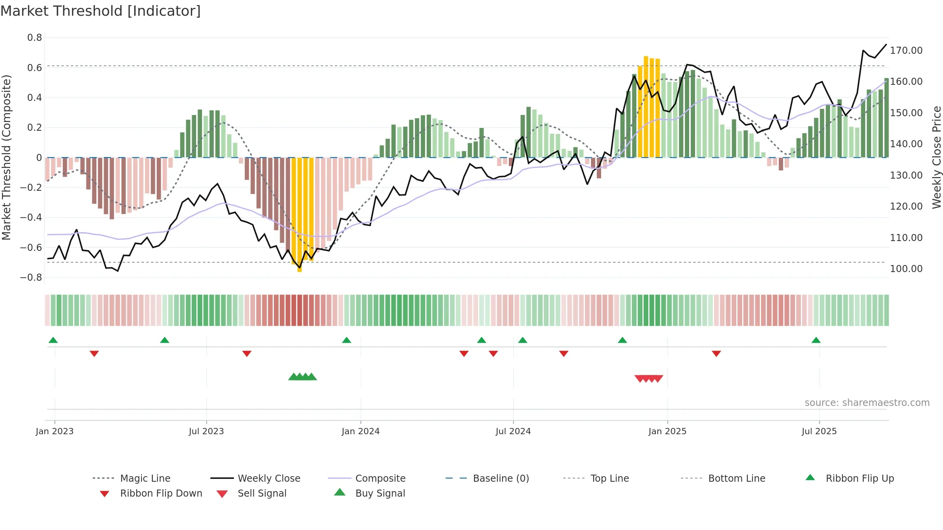Click the green Ribbon Flip Up legend triangle
The height and width of the screenshot is (530, 943).
[810, 477]
